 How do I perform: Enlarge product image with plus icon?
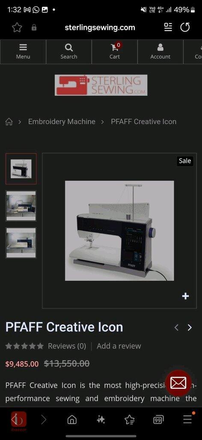(185, 296)
